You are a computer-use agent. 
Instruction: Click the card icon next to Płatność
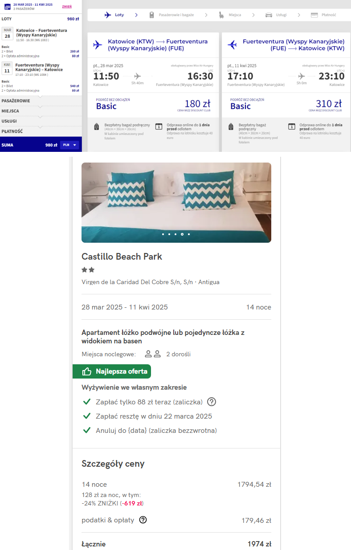[x=314, y=15]
